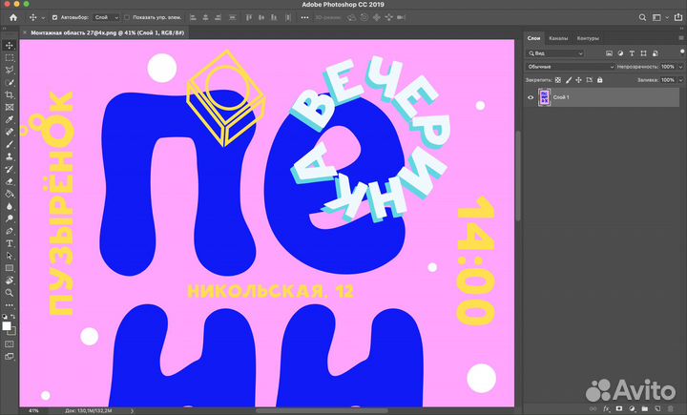Select the Move tool in the toolbox
This screenshot has height=415, width=687.
point(10,45)
